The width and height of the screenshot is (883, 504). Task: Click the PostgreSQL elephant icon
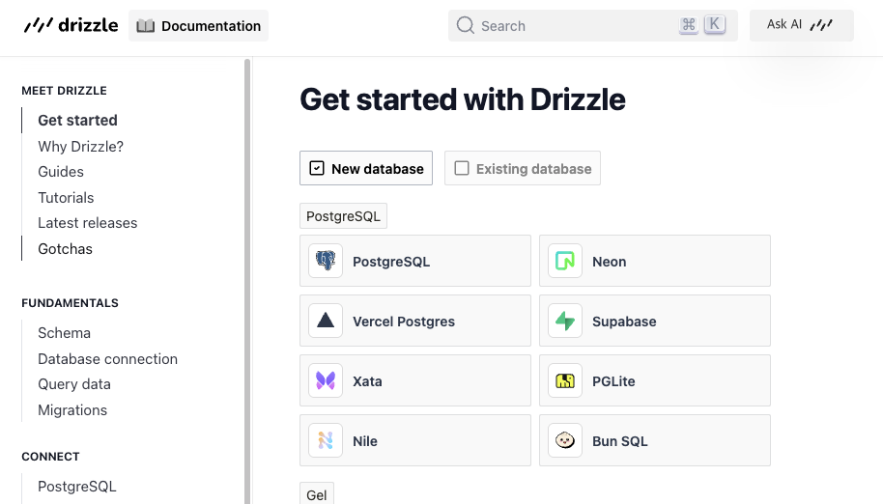click(x=326, y=261)
